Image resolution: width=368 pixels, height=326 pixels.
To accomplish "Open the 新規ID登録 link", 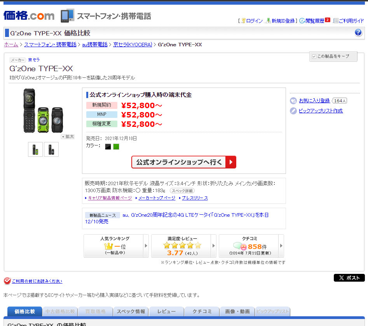I will point(283,21).
